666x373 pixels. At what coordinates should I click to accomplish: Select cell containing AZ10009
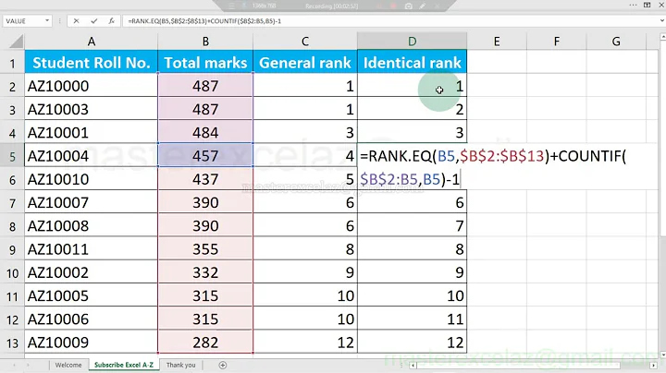tap(91, 343)
